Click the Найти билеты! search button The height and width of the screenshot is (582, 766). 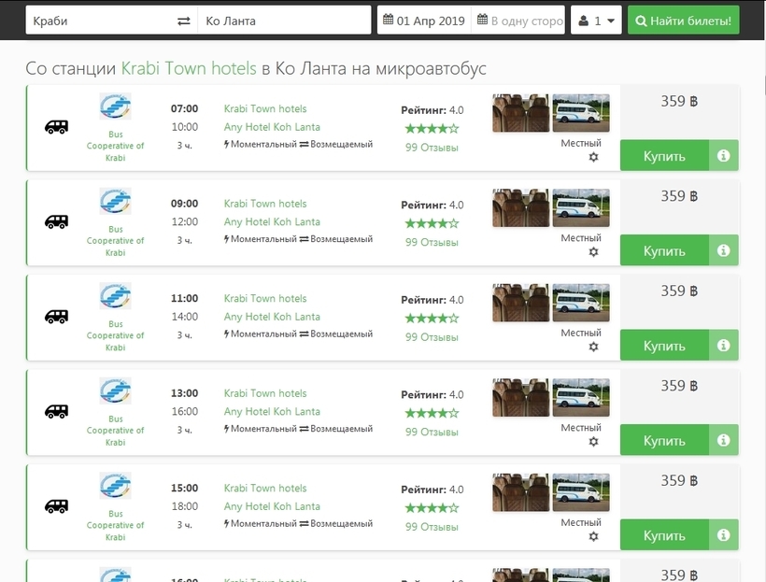click(684, 21)
